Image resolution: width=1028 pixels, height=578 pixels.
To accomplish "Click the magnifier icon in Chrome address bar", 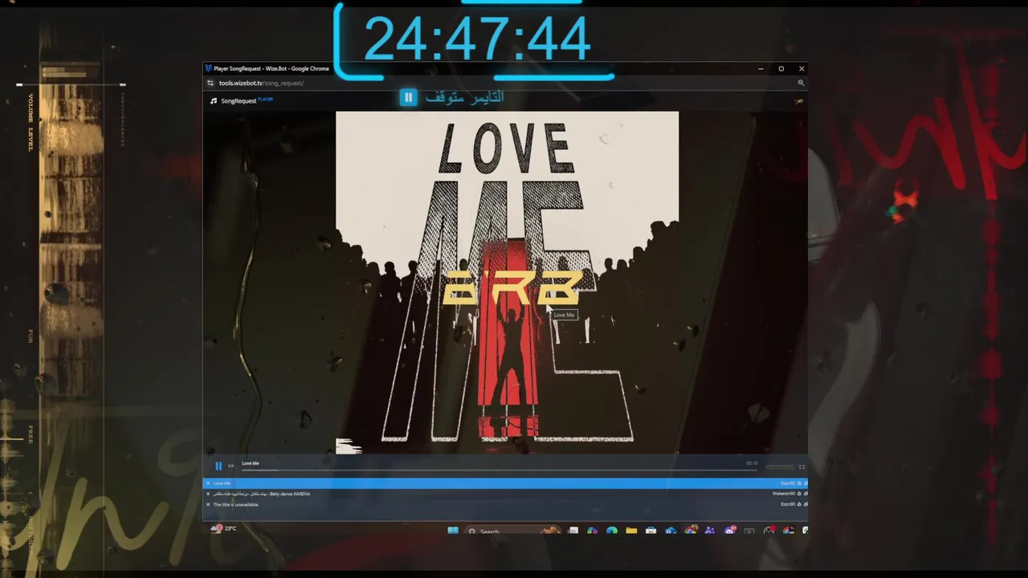I will click(801, 83).
